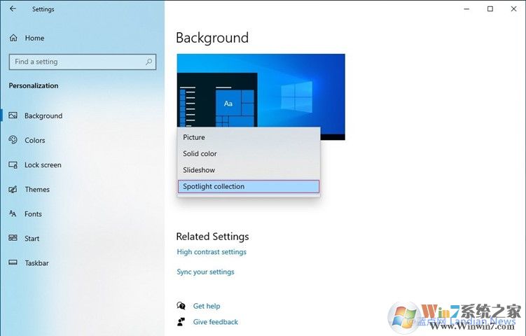Pick Slideshow in the background dropdown

point(199,170)
